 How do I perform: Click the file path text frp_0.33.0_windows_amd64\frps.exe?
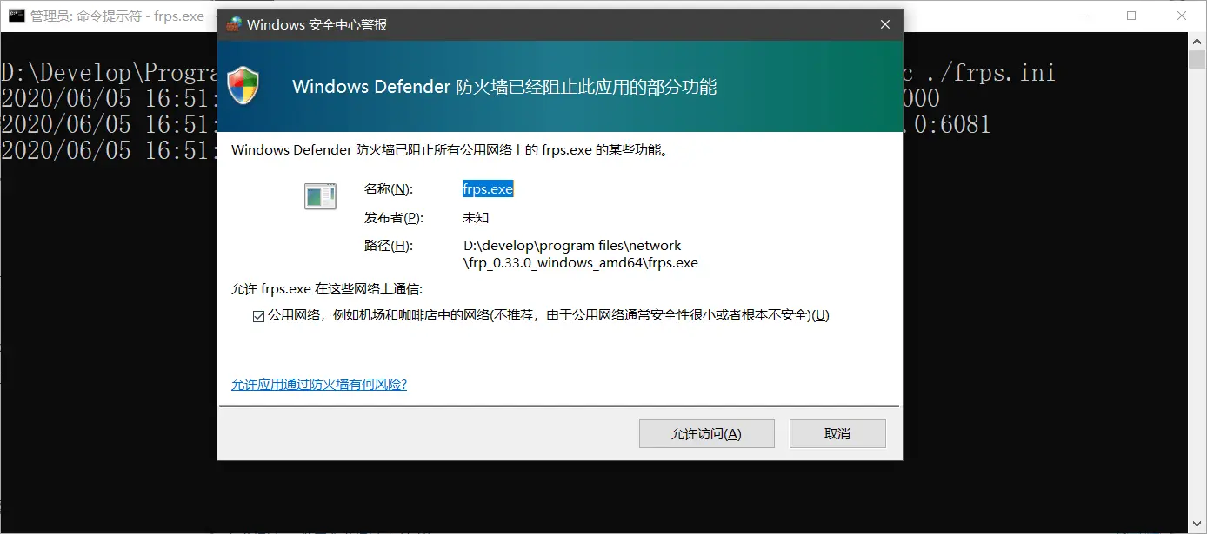pyautogui.click(x=581, y=262)
